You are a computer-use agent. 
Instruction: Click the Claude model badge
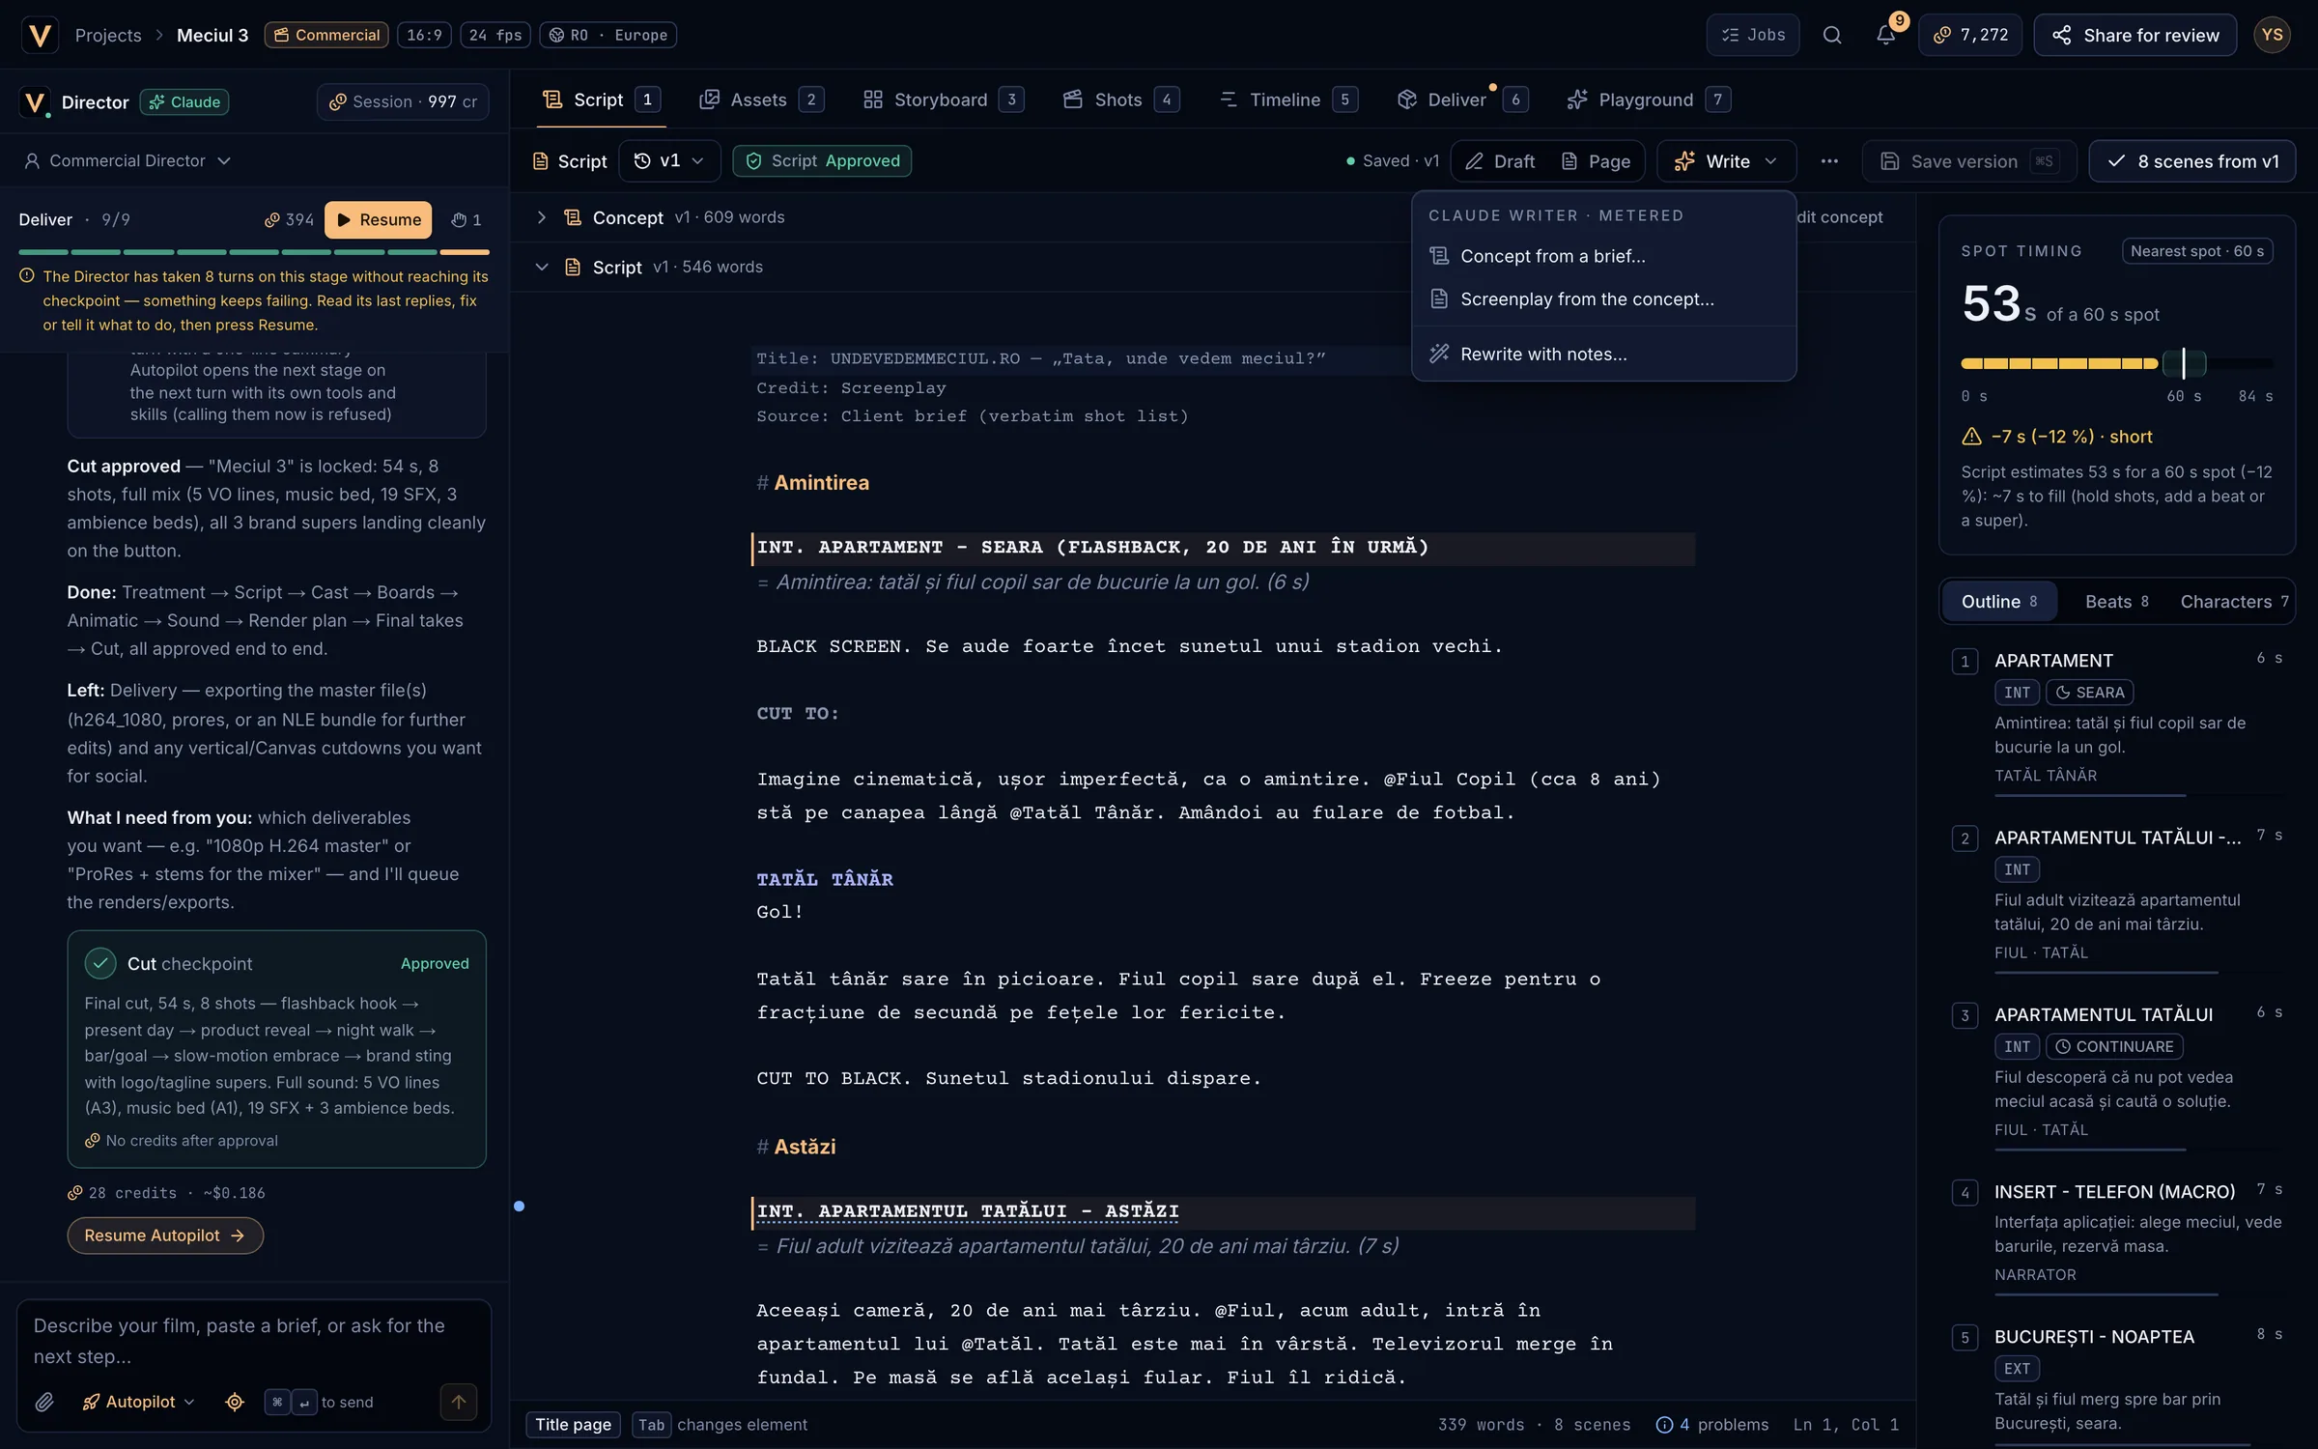pyautogui.click(x=184, y=101)
